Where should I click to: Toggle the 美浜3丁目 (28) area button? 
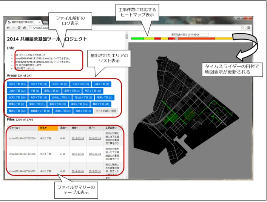tap(58, 104)
